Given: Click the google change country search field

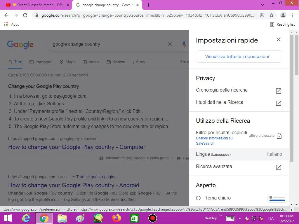Looking at the screenshot, I should (107, 44).
